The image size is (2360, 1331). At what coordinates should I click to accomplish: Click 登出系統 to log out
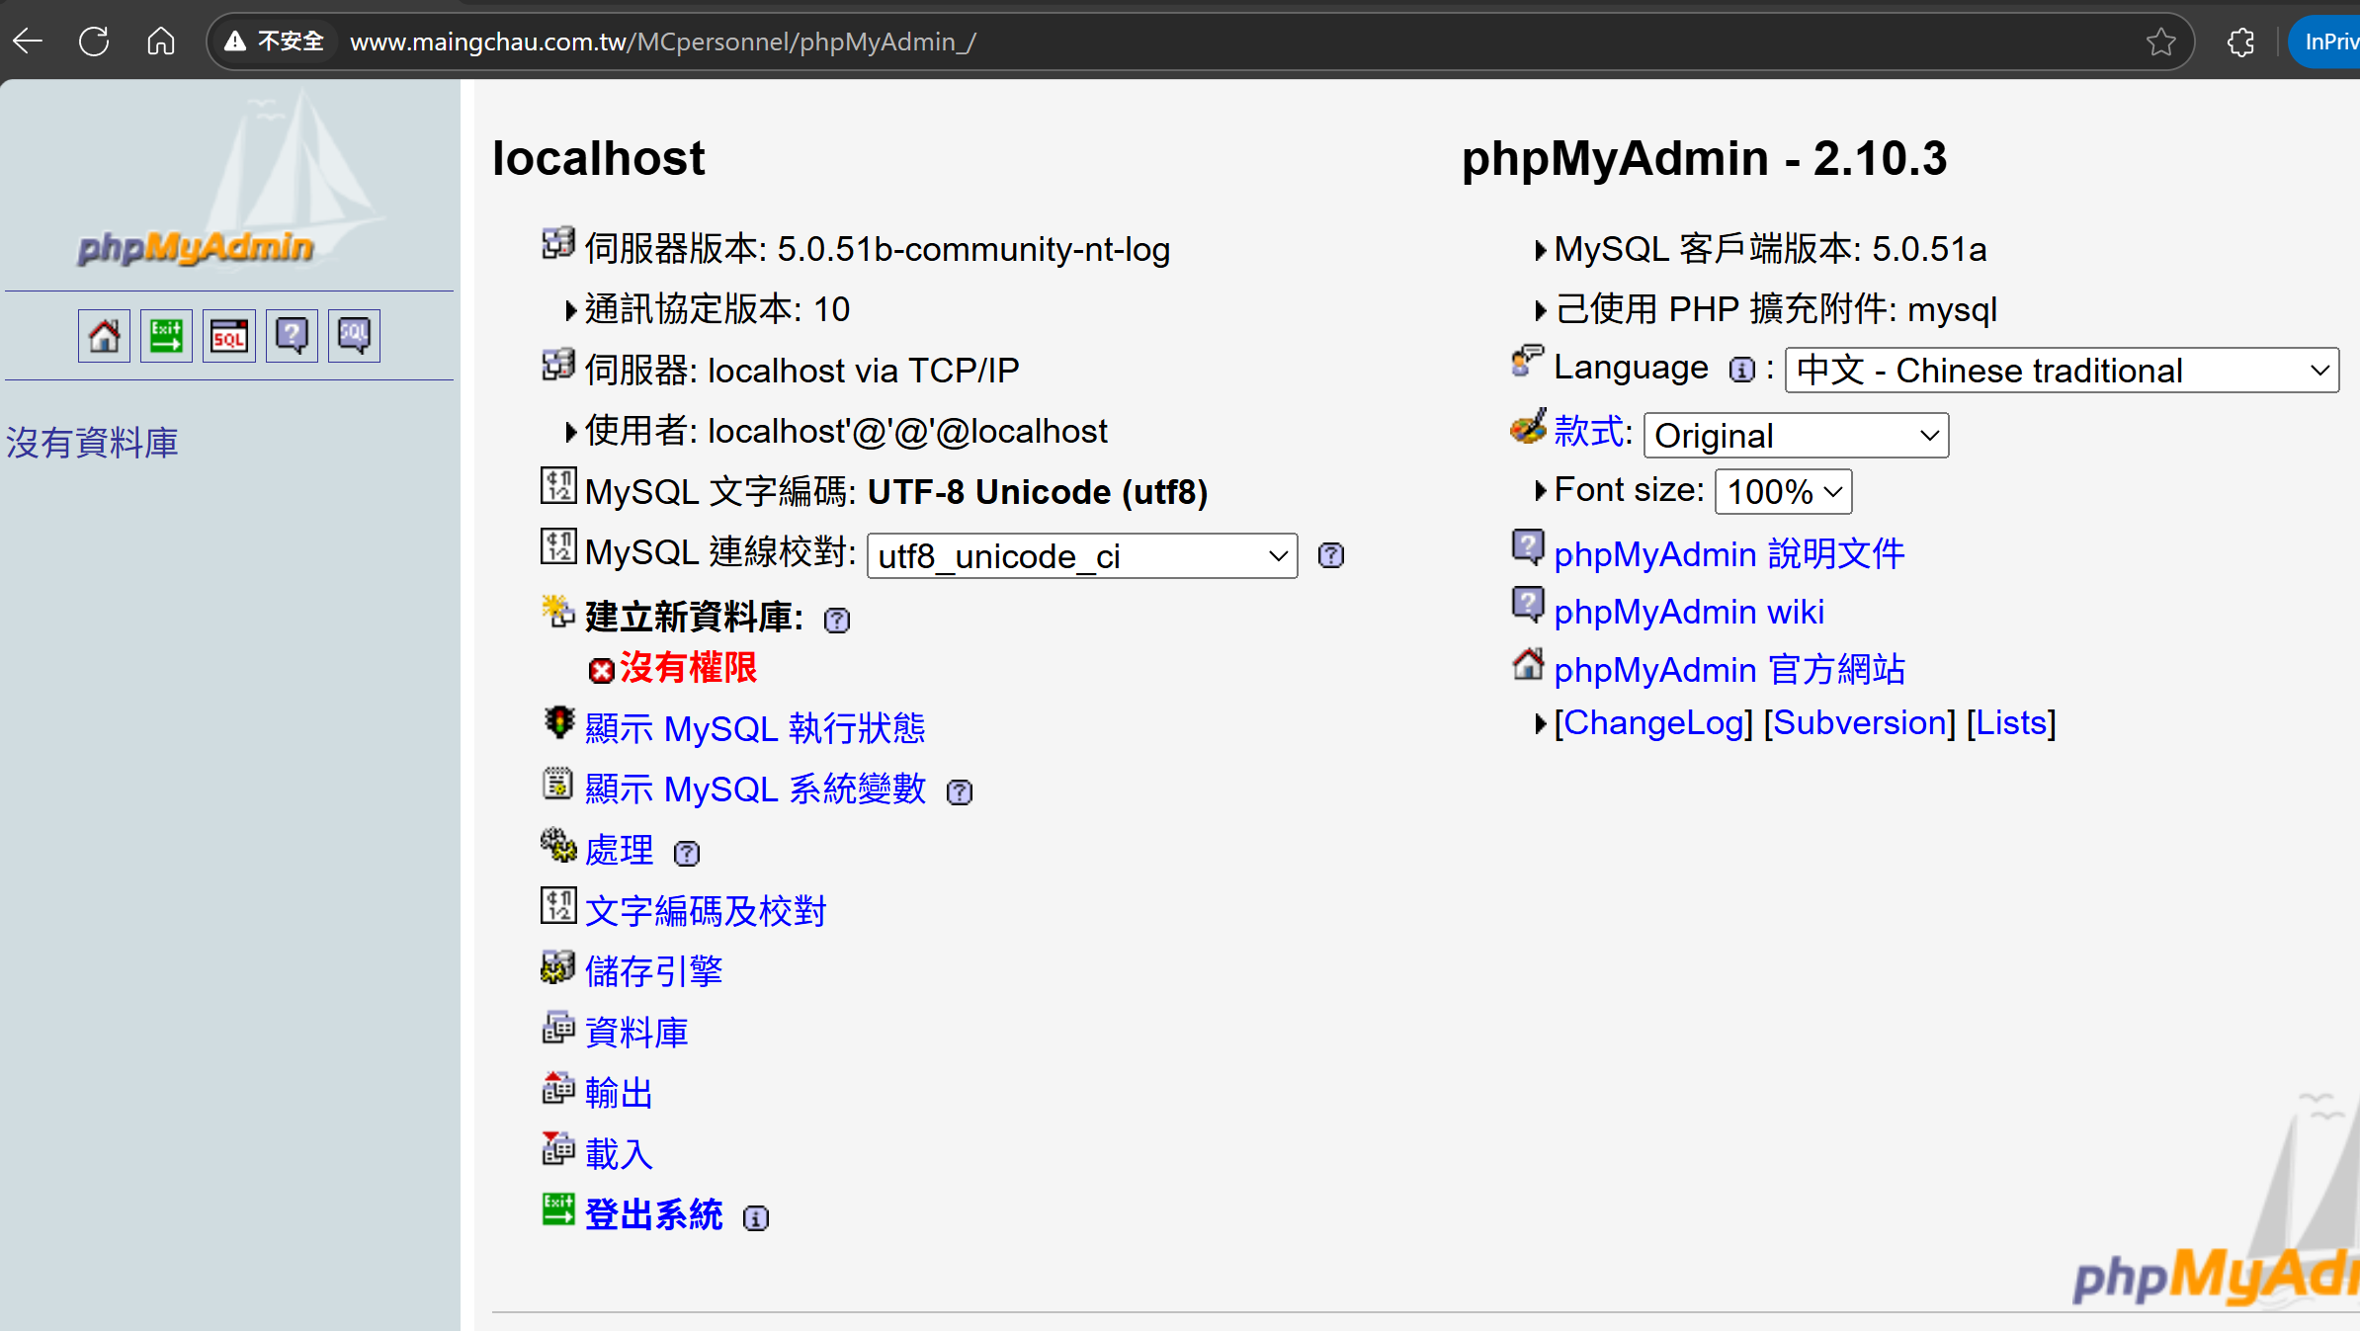654,1215
